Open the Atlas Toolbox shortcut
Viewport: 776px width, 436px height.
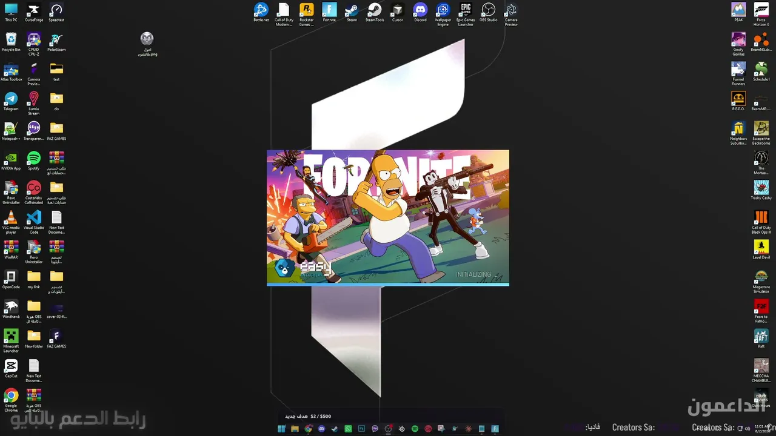tap(11, 72)
